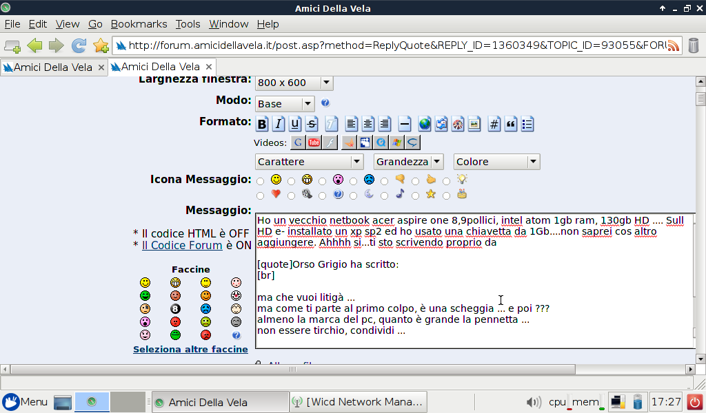Switch to first Amici Della Vela tab

(53, 67)
